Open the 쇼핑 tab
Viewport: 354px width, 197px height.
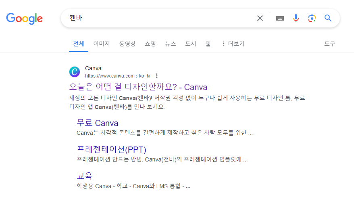[x=150, y=44]
